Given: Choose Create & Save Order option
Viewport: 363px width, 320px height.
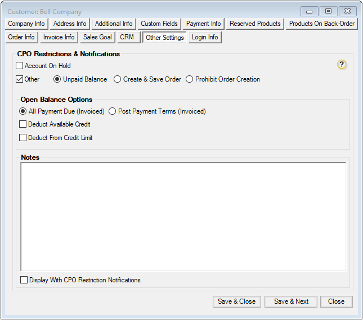Looking at the screenshot, I should point(118,79).
